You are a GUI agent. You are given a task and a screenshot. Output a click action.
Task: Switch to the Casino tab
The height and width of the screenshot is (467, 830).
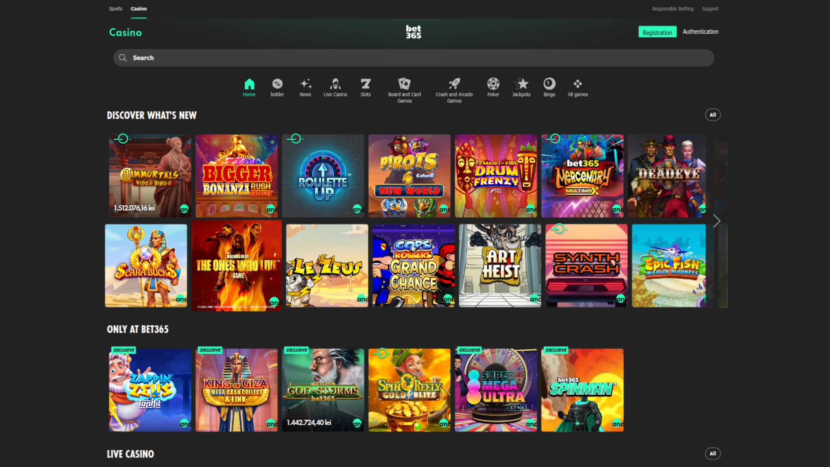(x=139, y=8)
